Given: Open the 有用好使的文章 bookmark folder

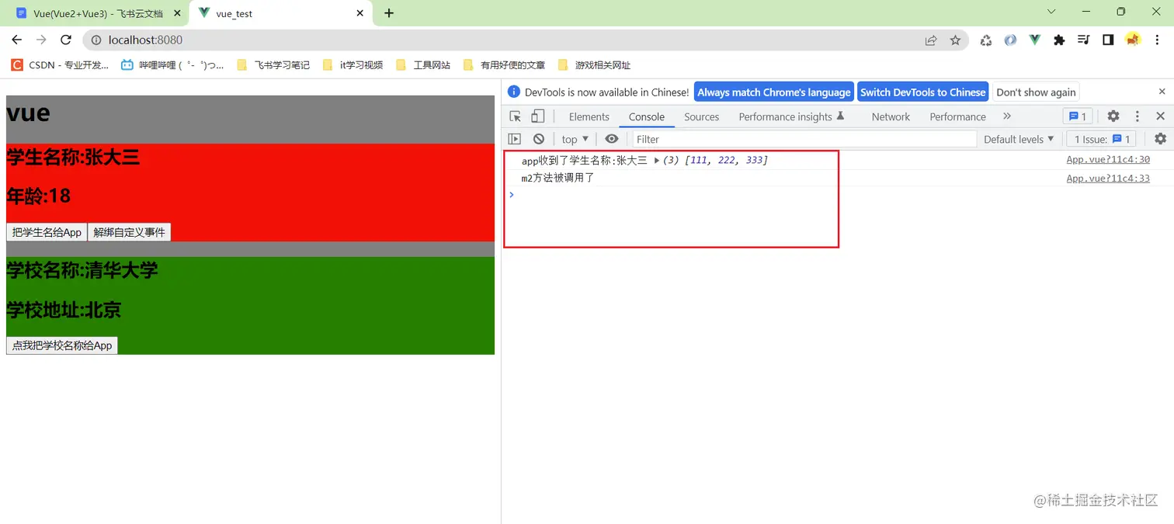Looking at the screenshot, I should [x=504, y=65].
